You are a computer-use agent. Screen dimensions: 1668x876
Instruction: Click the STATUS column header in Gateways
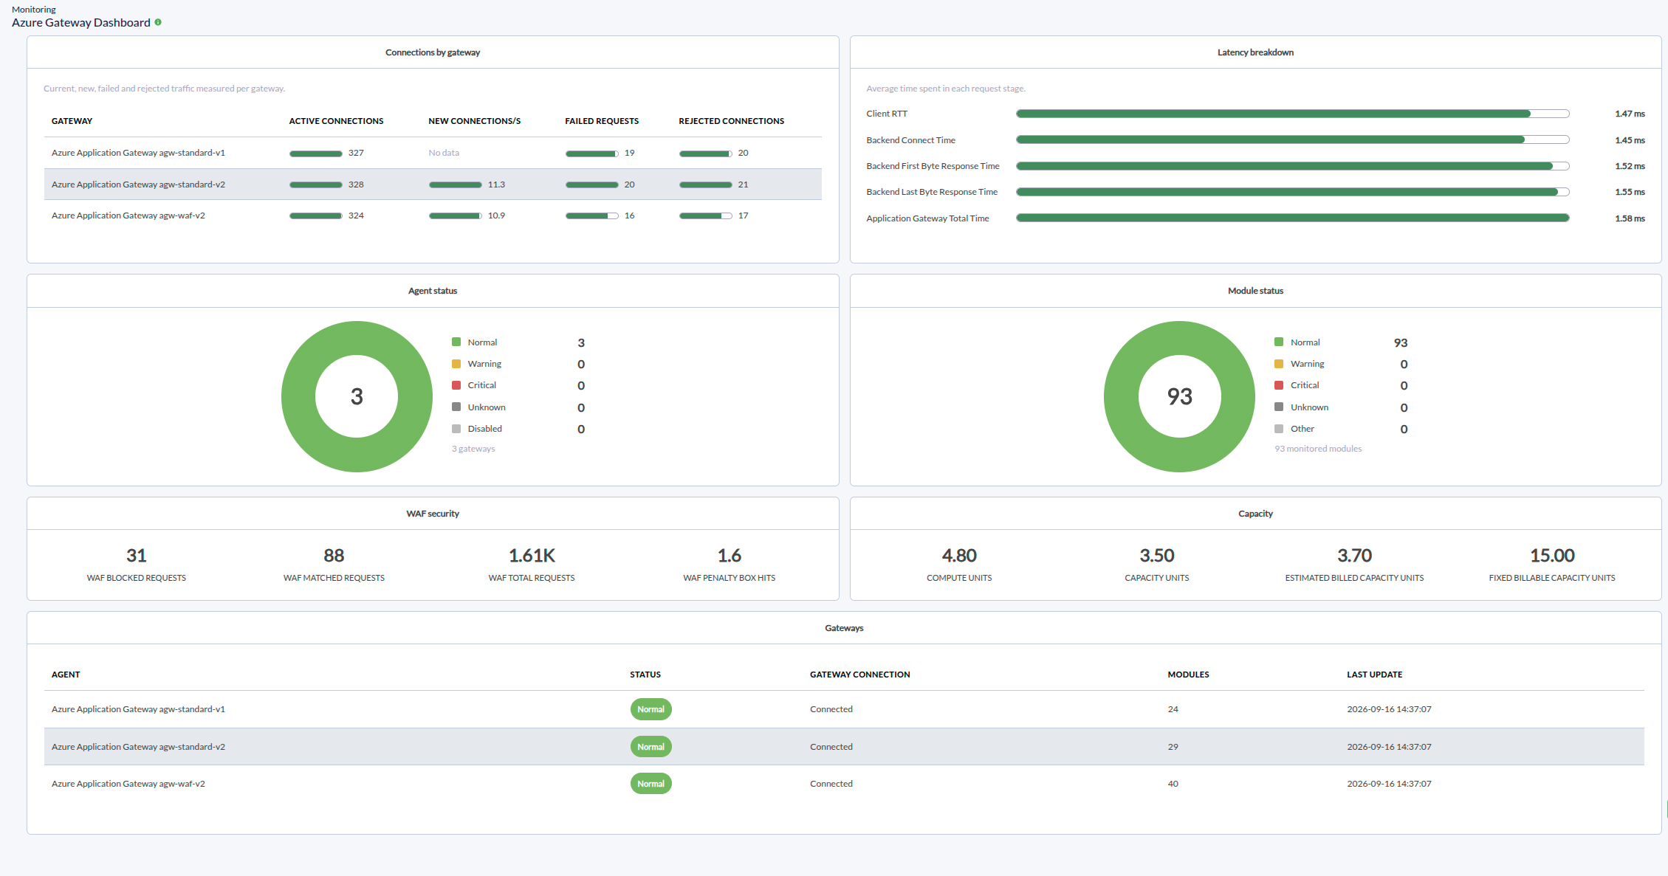(x=645, y=675)
